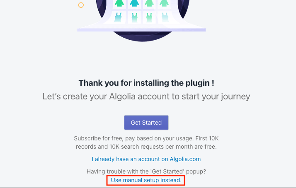
Task: Click the 'Thank you for installing the plugin !' heading
Action: [x=146, y=83]
